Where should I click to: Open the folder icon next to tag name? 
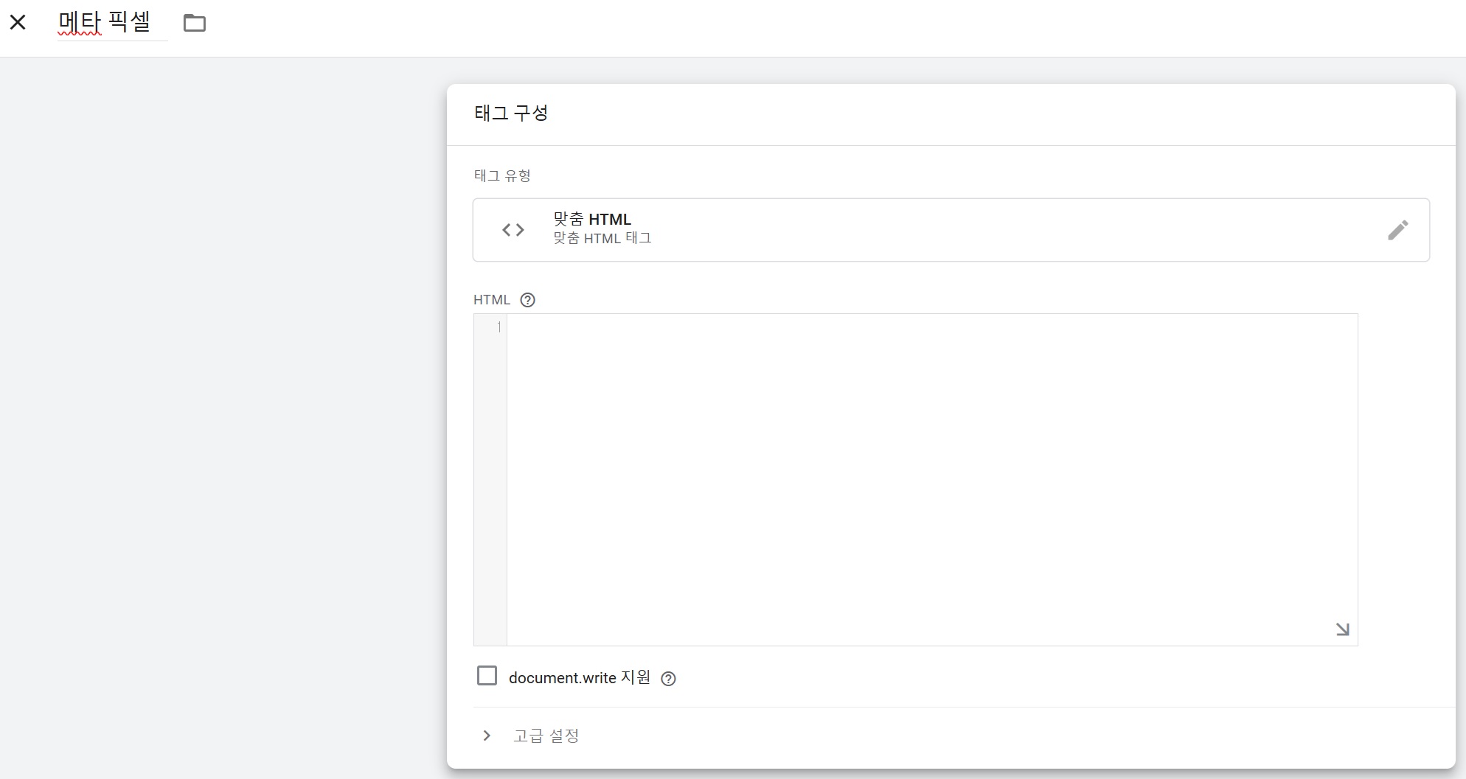[195, 24]
